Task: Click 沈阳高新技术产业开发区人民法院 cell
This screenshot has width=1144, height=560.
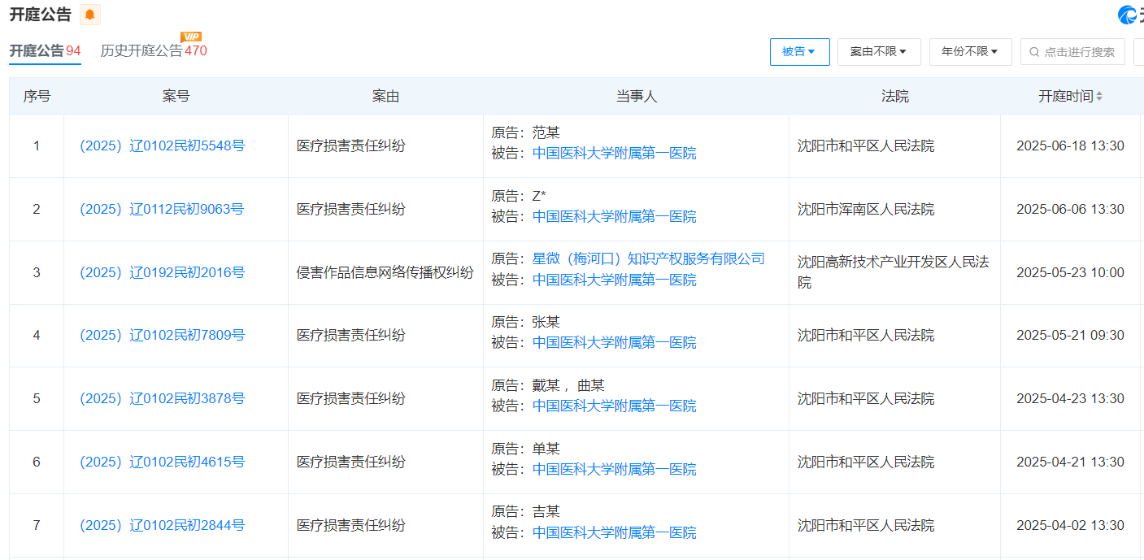Action: [893, 273]
